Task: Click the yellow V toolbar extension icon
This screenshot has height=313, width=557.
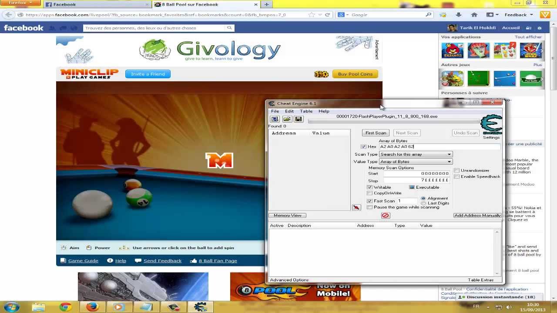Action: click(544, 15)
